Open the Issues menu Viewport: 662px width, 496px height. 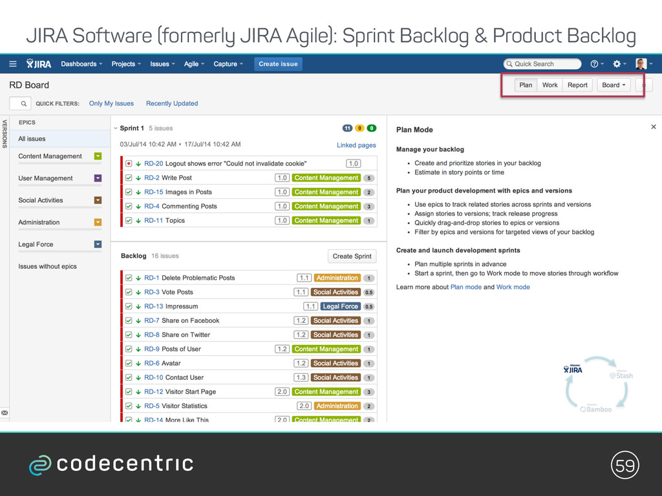pos(162,64)
